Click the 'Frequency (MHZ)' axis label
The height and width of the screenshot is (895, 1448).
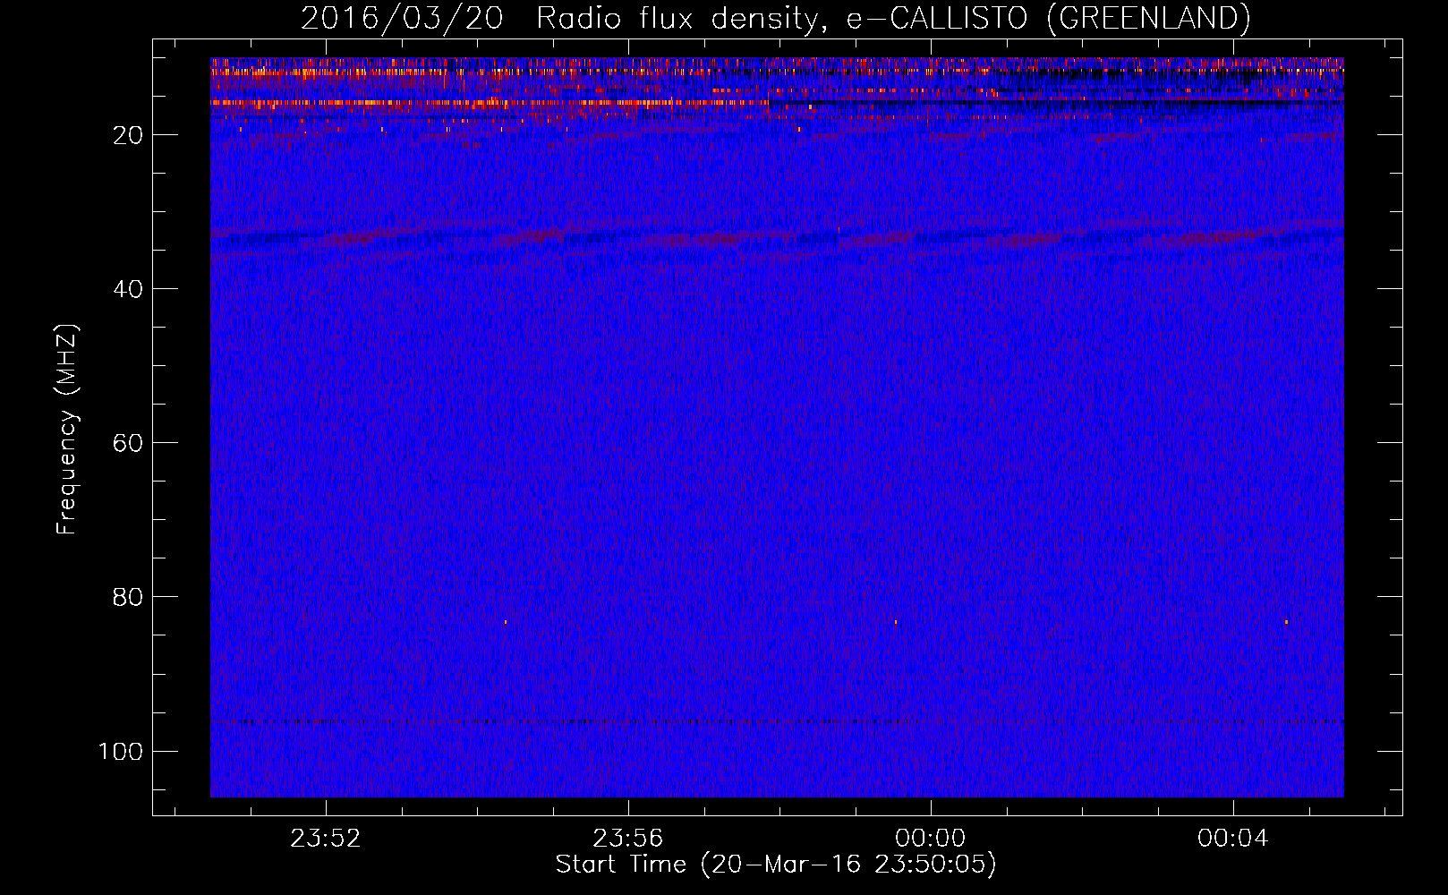(67, 430)
